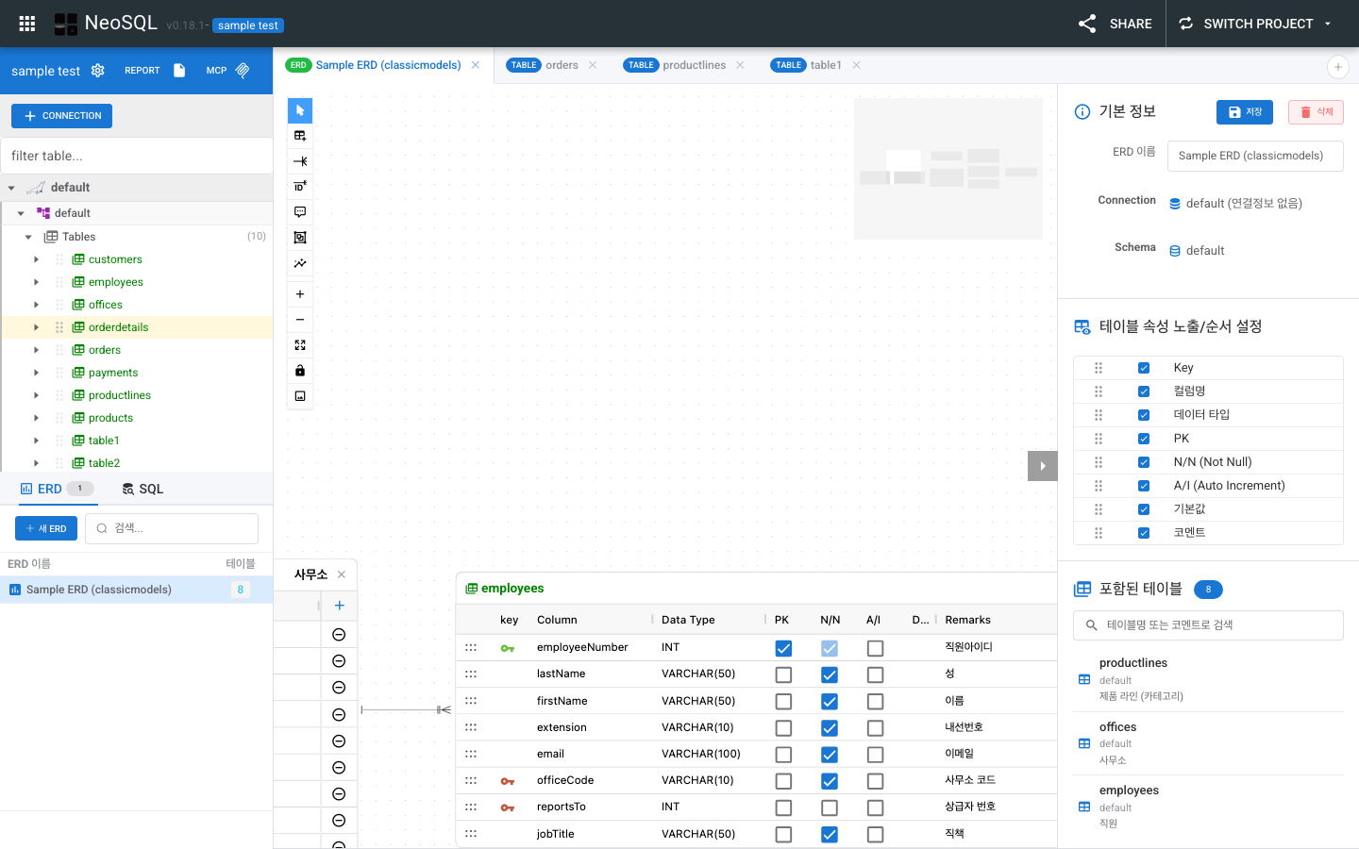Open the memo/comment tool in canvas toolbar
This screenshot has width=1359, height=849.
(x=299, y=211)
